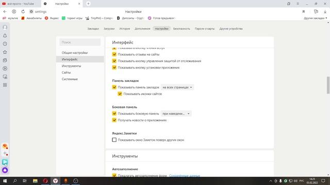Viewport: 330px width, 185px height.
Task: Open Task View in the taskbar
Action: 25,181
